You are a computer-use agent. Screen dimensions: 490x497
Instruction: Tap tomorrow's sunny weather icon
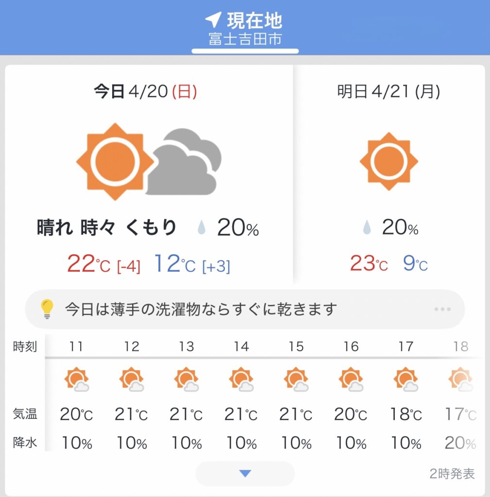click(x=389, y=161)
